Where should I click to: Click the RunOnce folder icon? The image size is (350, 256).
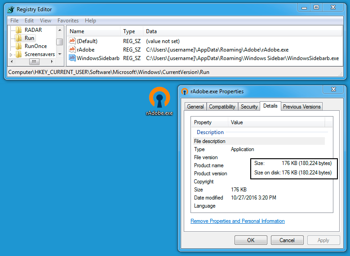tap(19, 46)
